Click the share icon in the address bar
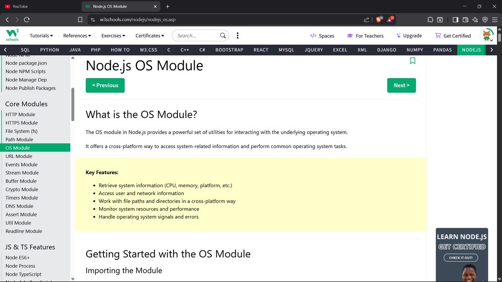 tap(366, 20)
